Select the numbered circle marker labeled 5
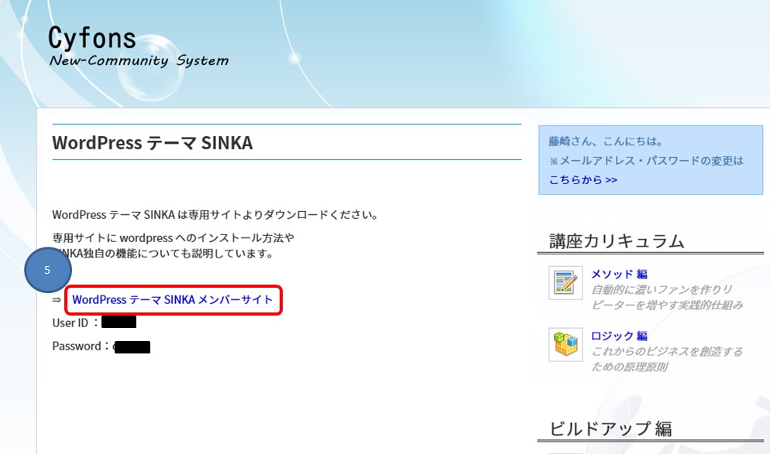 48,269
